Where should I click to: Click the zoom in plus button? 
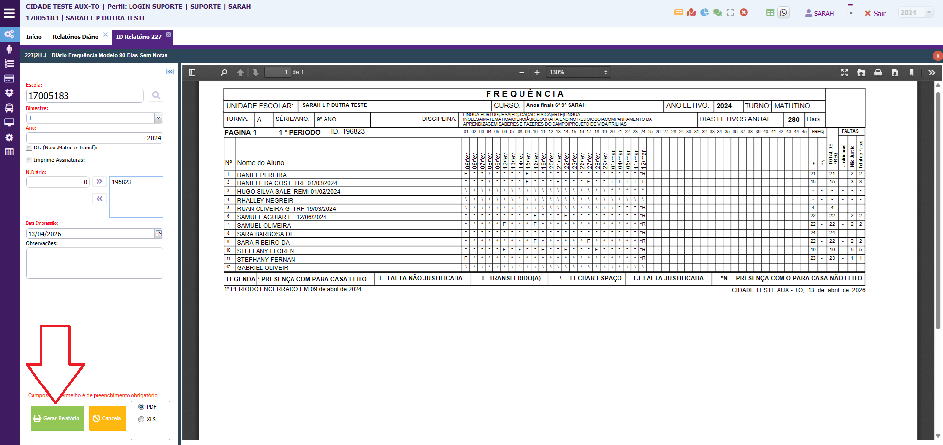[x=537, y=73]
